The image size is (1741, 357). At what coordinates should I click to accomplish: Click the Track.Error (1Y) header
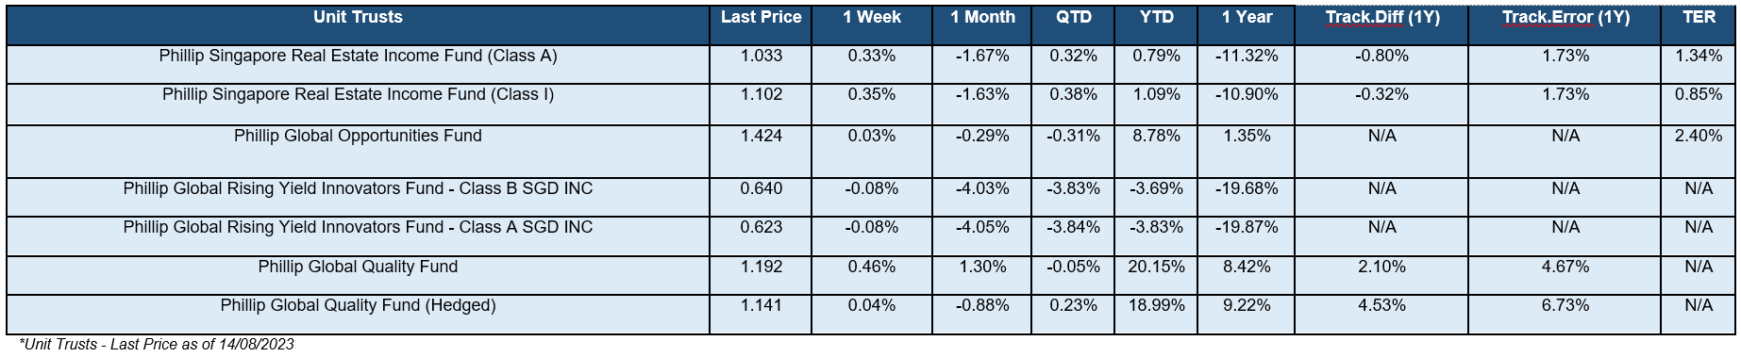coord(1565,18)
